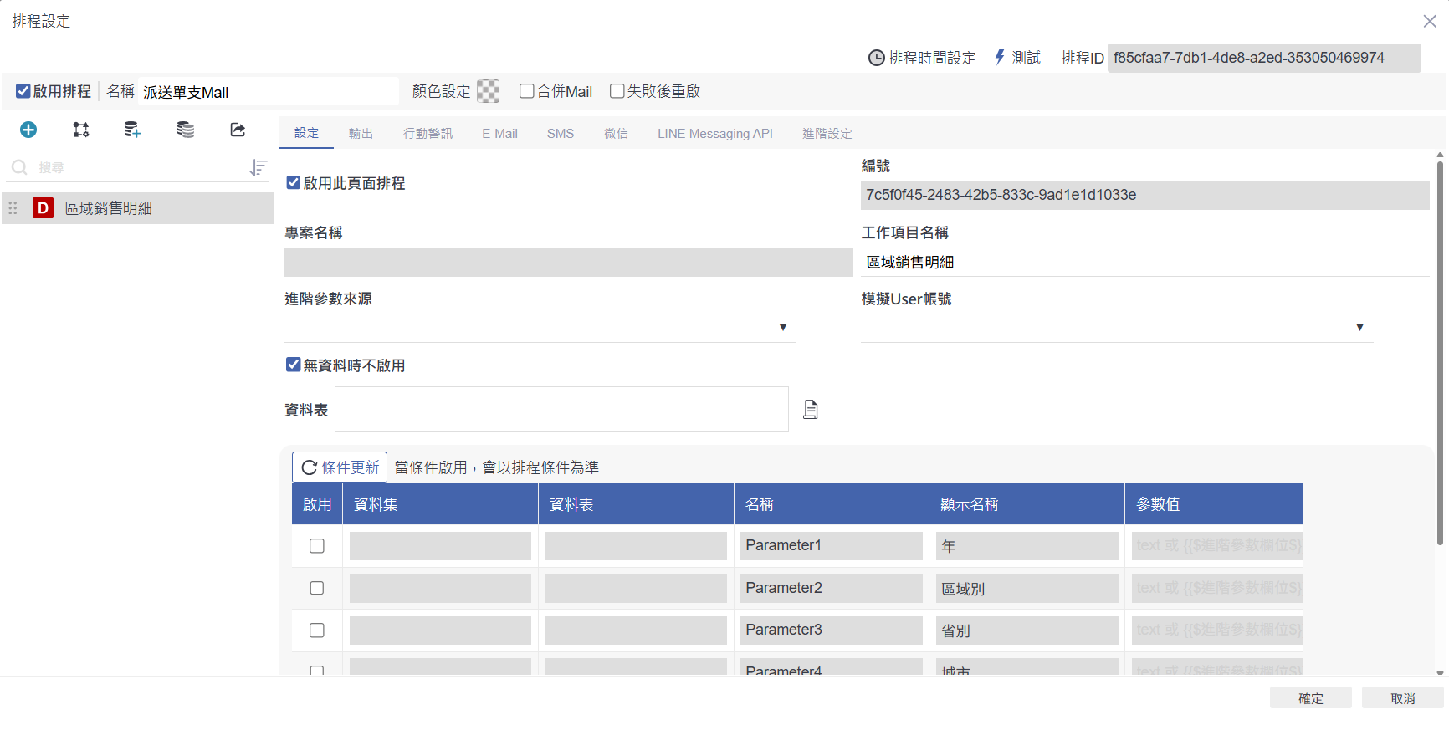
Task: Click the document icon next to 資料表
Action: [810, 410]
